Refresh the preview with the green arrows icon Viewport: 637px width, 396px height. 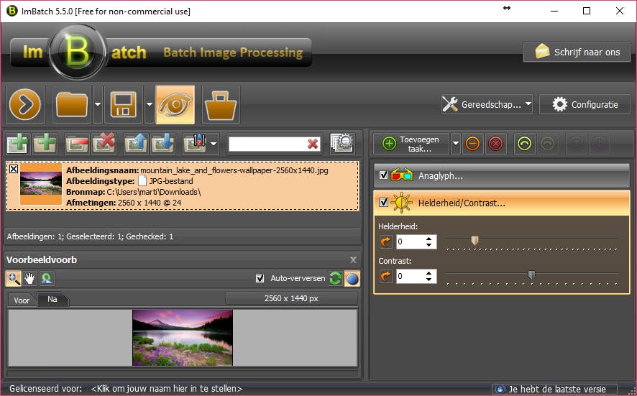click(x=336, y=278)
